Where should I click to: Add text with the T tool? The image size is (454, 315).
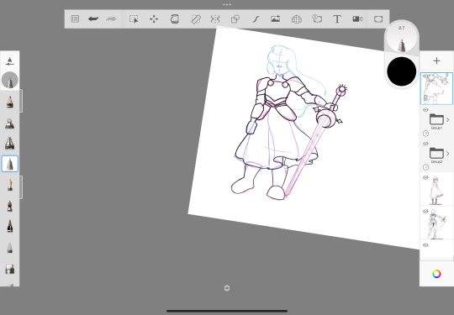(337, 19)
